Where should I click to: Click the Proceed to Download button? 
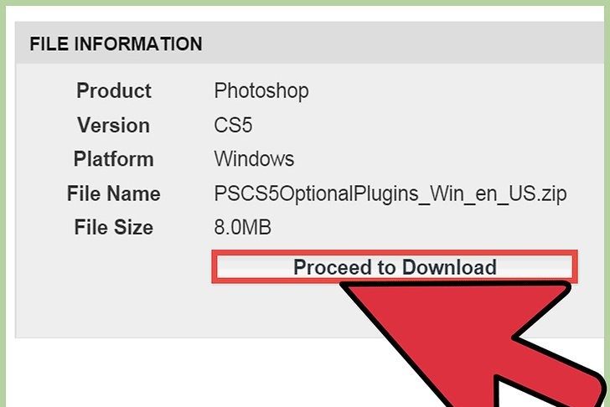394,268
